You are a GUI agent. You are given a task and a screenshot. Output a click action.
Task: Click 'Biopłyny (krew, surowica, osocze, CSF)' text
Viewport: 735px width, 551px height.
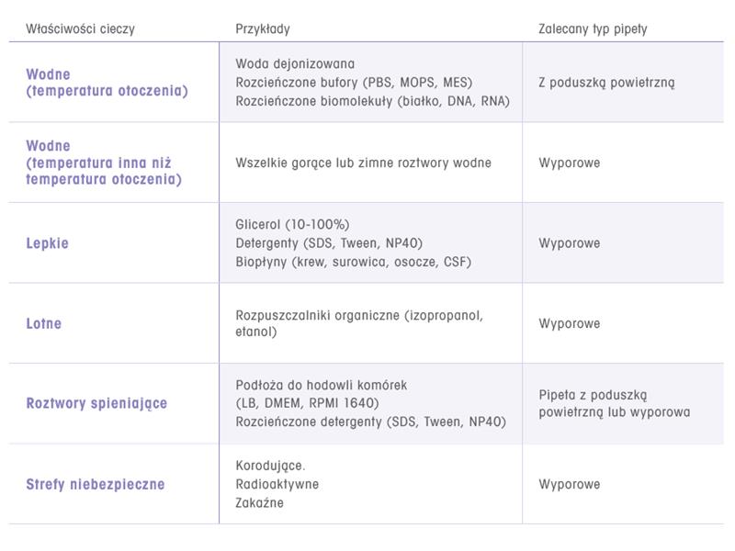pos(353,262)
